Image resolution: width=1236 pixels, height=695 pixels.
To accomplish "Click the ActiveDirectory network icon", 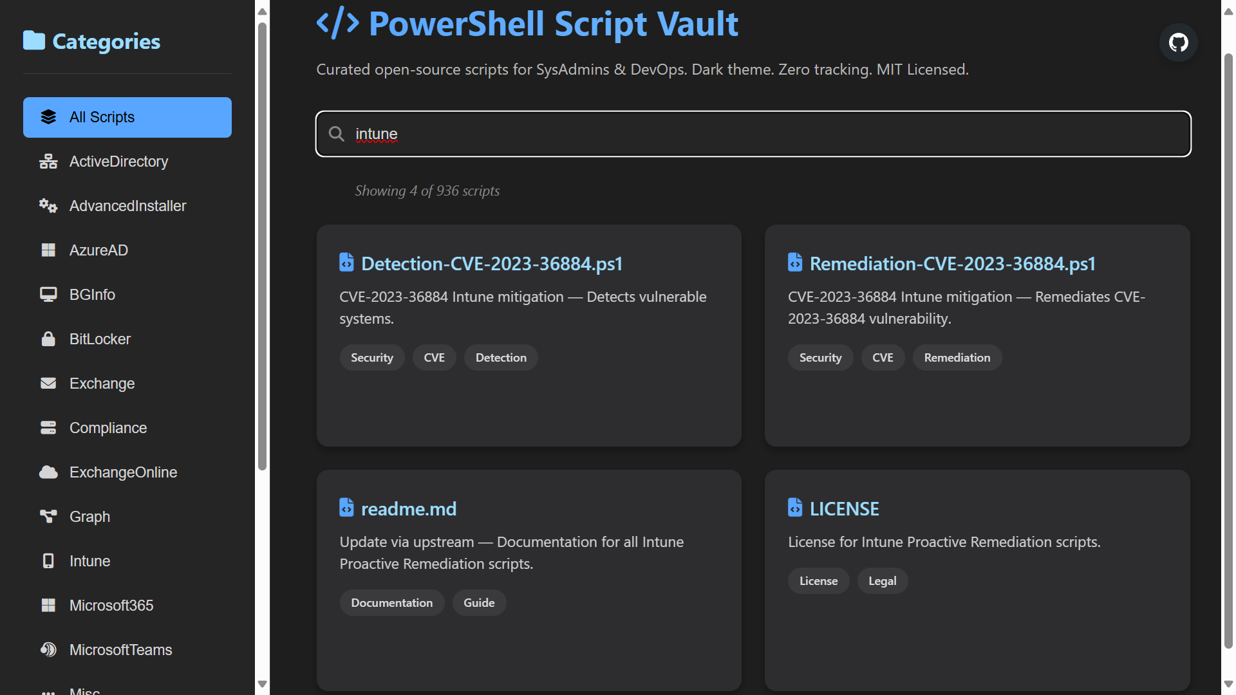I will click(x=48, y=162).
